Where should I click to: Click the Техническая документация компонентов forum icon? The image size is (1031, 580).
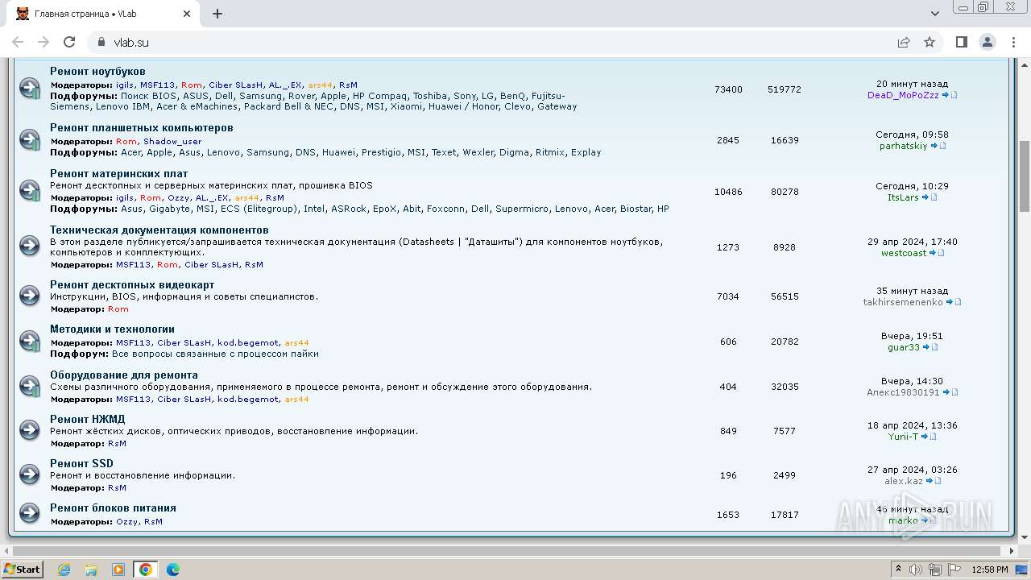click(x=30, y=246)
